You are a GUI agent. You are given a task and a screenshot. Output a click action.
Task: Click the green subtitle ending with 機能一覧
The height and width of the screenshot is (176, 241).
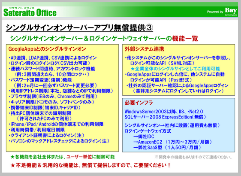[104, 39]
